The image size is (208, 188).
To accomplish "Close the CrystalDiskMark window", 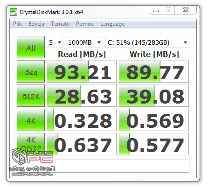I will tap(186, 10).
